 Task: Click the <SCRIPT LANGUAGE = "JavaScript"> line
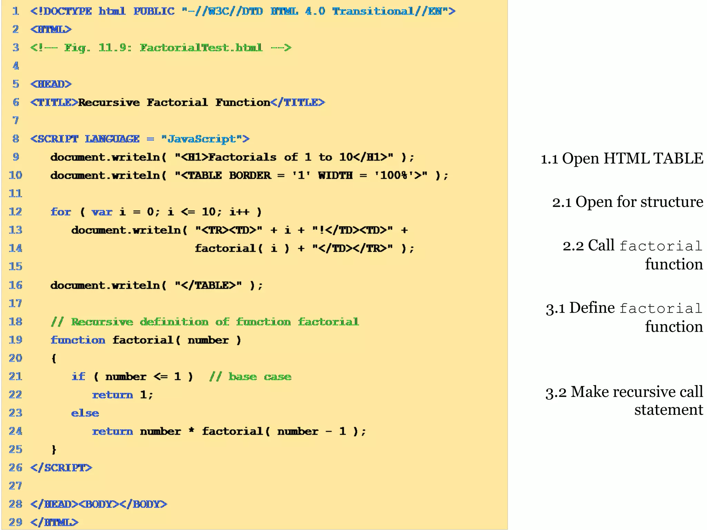click(x=140, y=139)
